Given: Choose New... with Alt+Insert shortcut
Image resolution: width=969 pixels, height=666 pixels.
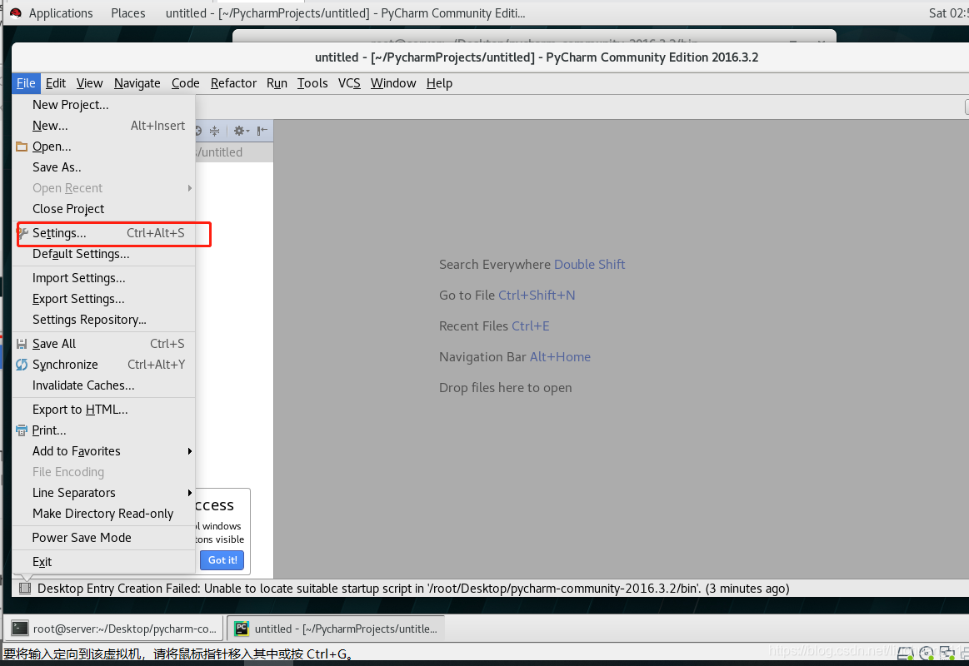Looking at the screenshot, I should 104,126.
